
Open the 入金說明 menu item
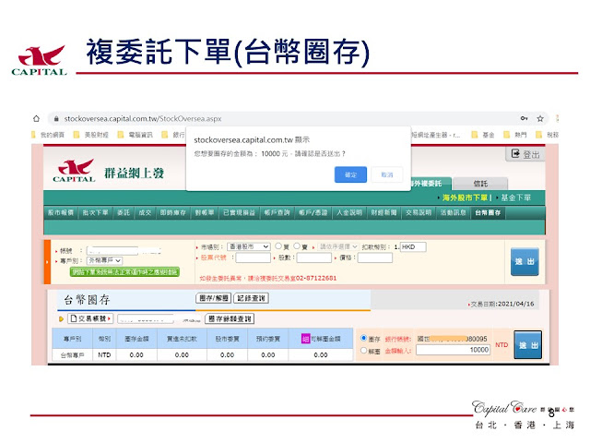(x=349, y=213)
